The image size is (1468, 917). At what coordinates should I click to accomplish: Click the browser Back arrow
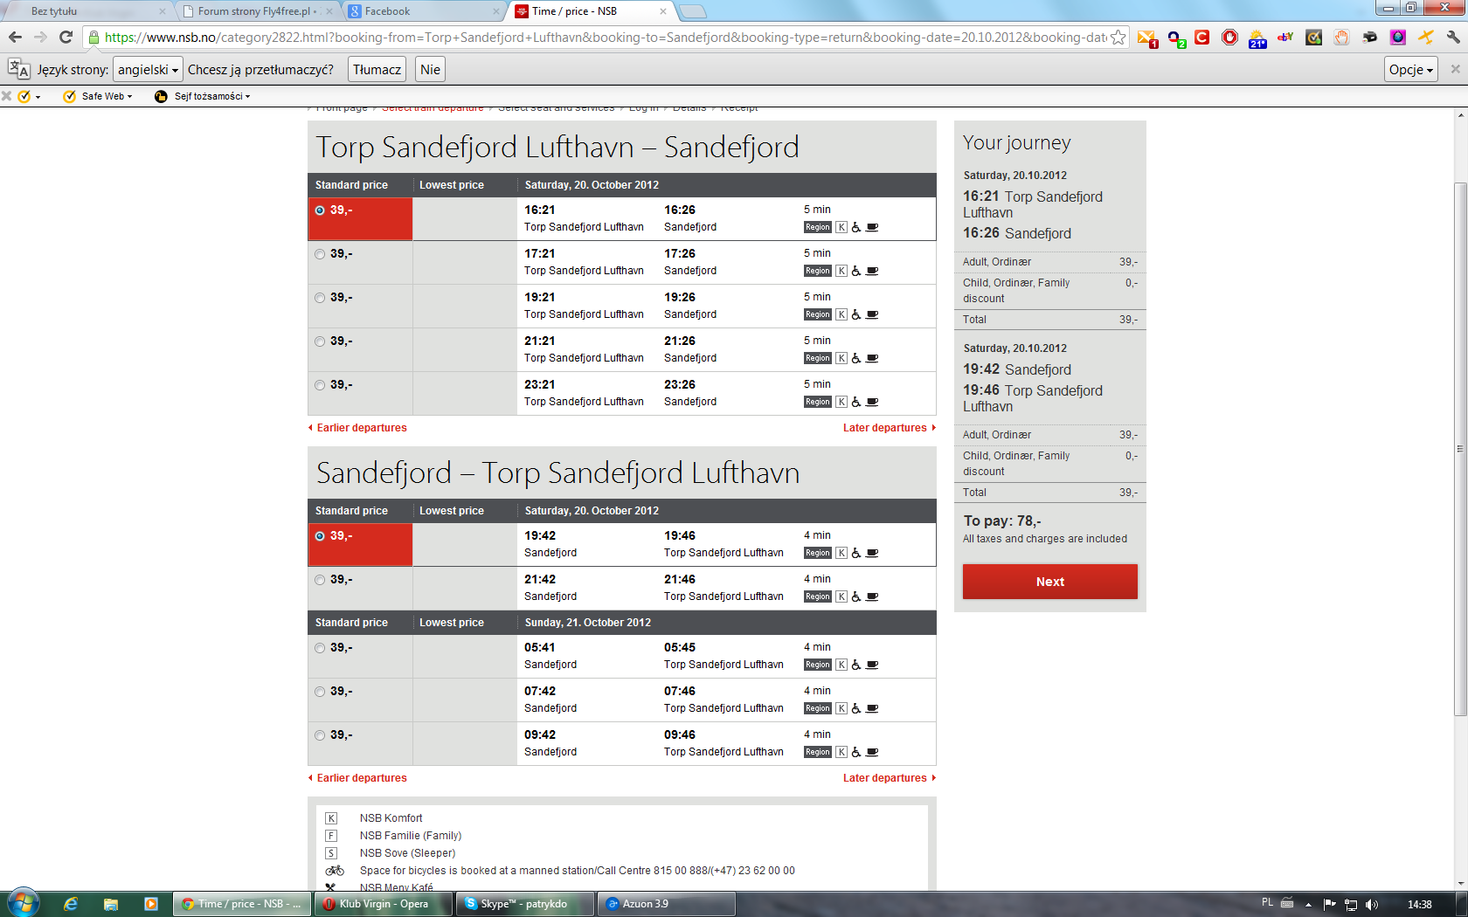[x=15, y=38]
